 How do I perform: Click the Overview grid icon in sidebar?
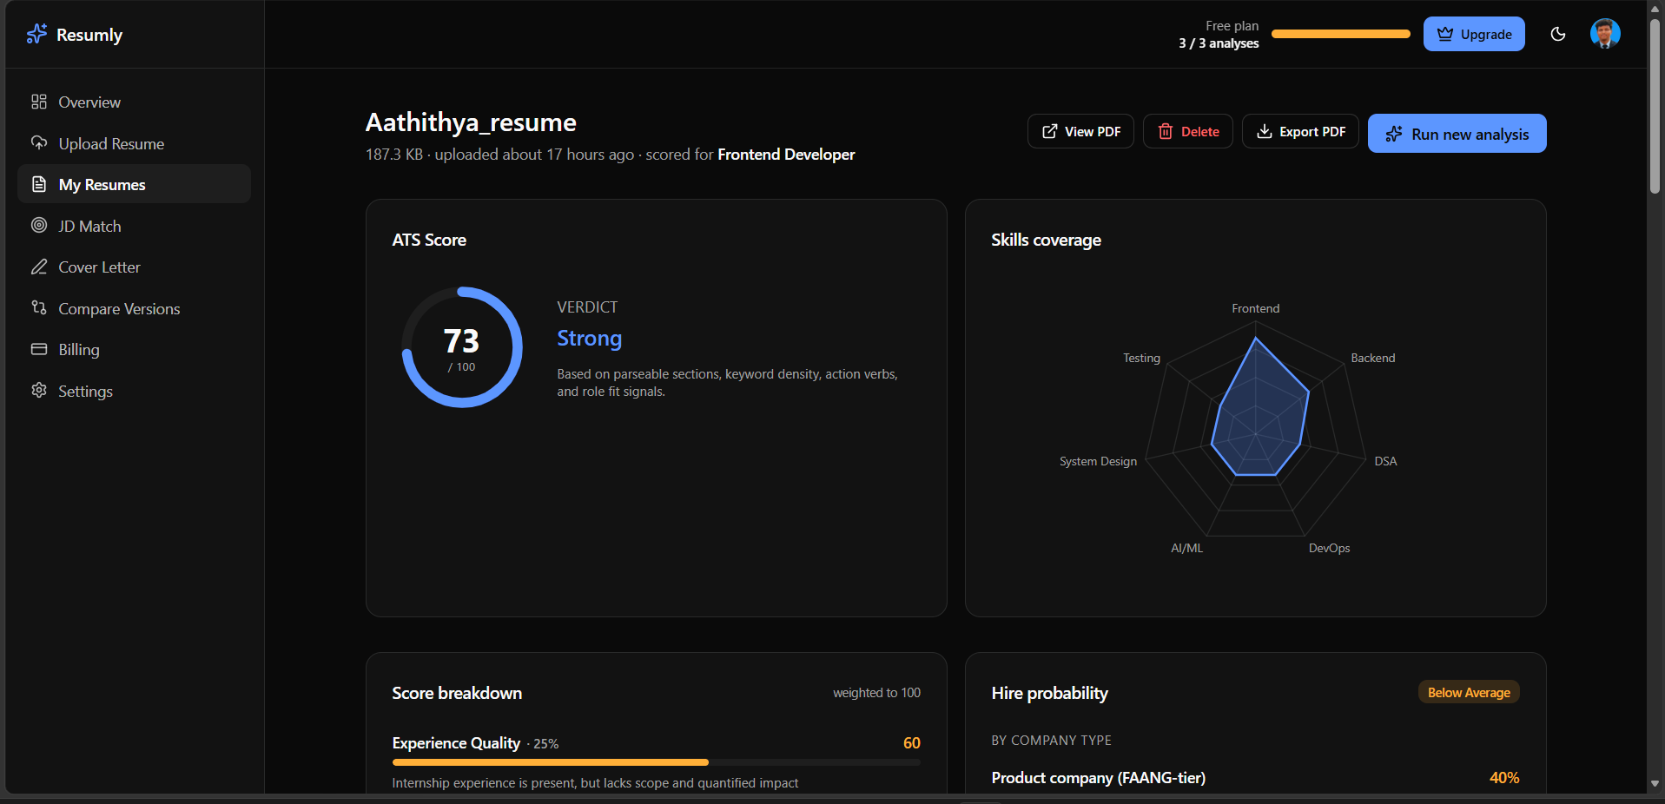(x=39, y=102)
